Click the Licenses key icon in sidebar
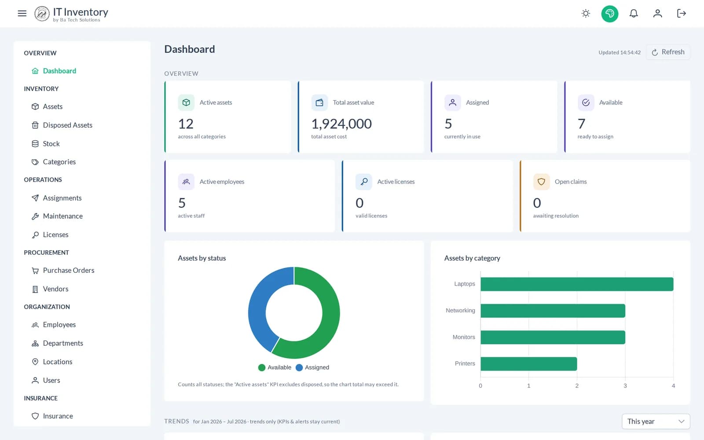This screenshot has height=440, width=704. [x=35, y=235]
